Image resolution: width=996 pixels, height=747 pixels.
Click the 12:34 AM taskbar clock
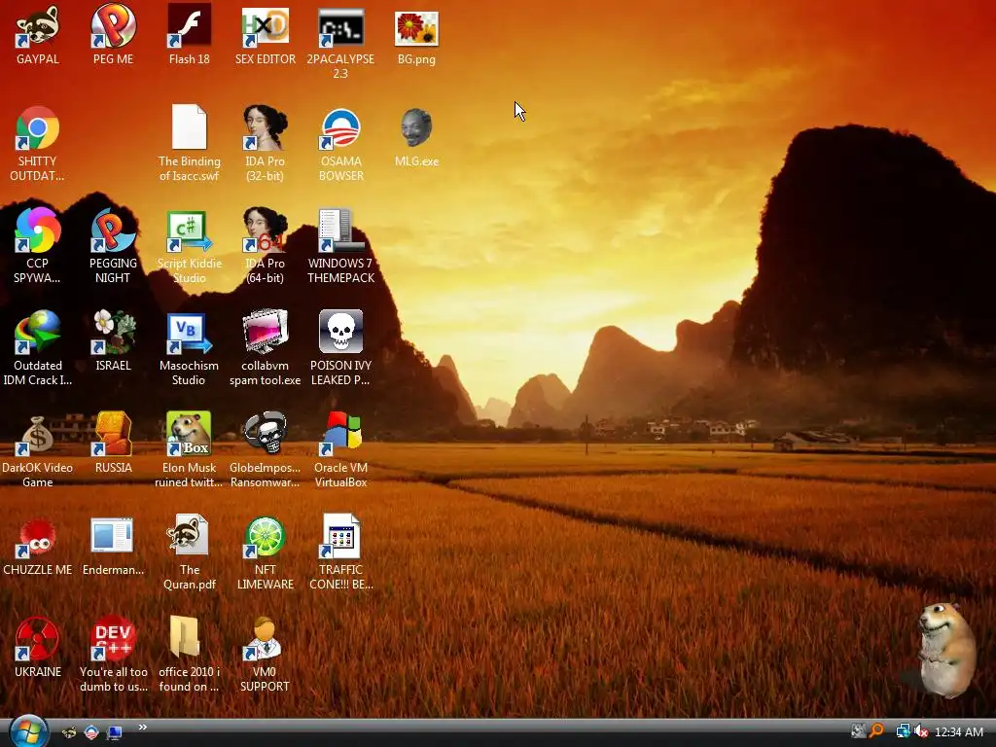click(x=959, y=731)
